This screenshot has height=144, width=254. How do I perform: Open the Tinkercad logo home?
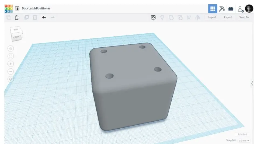click(9, 9)
